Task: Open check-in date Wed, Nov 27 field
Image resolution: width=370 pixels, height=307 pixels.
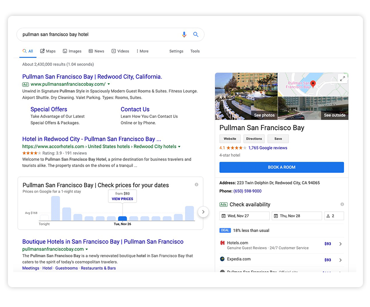Action: (244, 216)
